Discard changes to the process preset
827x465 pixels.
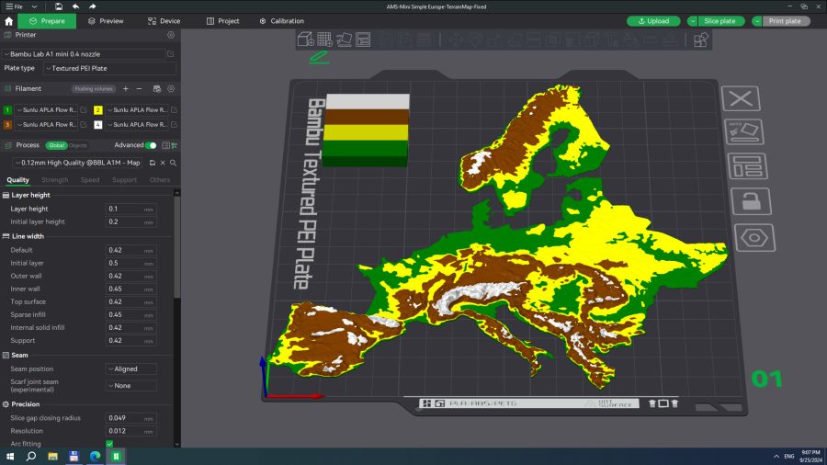tap(163, 163)
